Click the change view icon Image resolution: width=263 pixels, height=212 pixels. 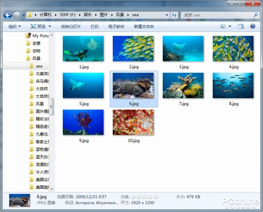[x=223, y=26]
